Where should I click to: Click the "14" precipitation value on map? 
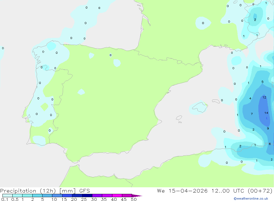(266, 113)
